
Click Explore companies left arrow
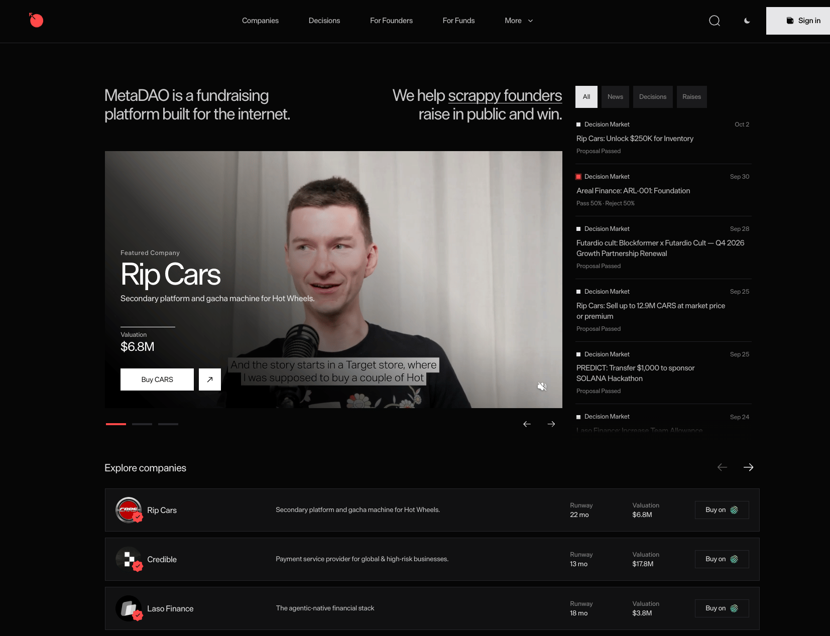722,467
